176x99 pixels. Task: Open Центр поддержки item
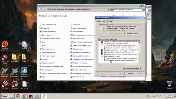[x=47, y=70]
